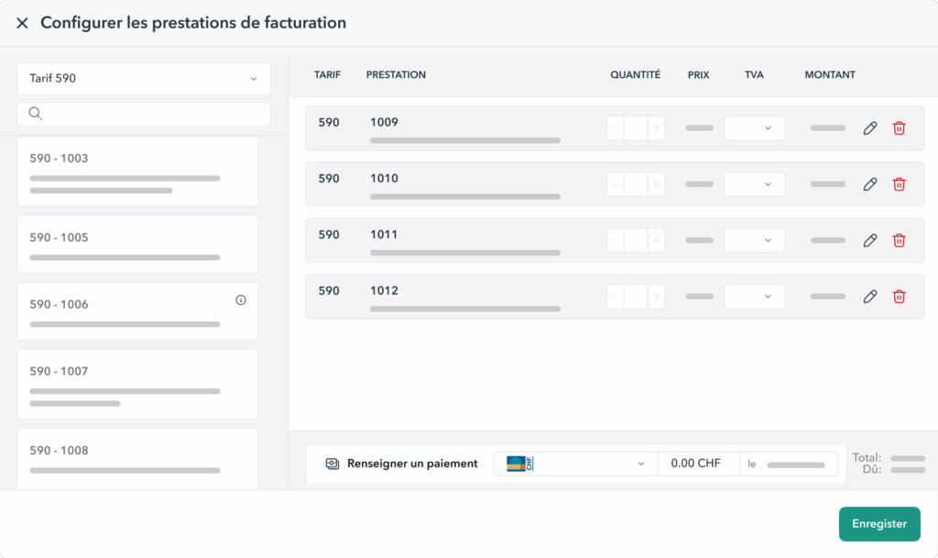Add prestation 590 - 1005
The height and width of the screenshot is (558, 938).
tap(137, 244)
